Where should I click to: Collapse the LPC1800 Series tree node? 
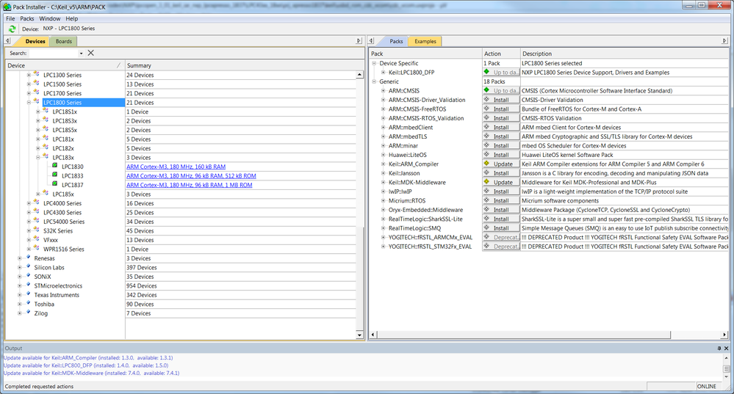[29, 103]
